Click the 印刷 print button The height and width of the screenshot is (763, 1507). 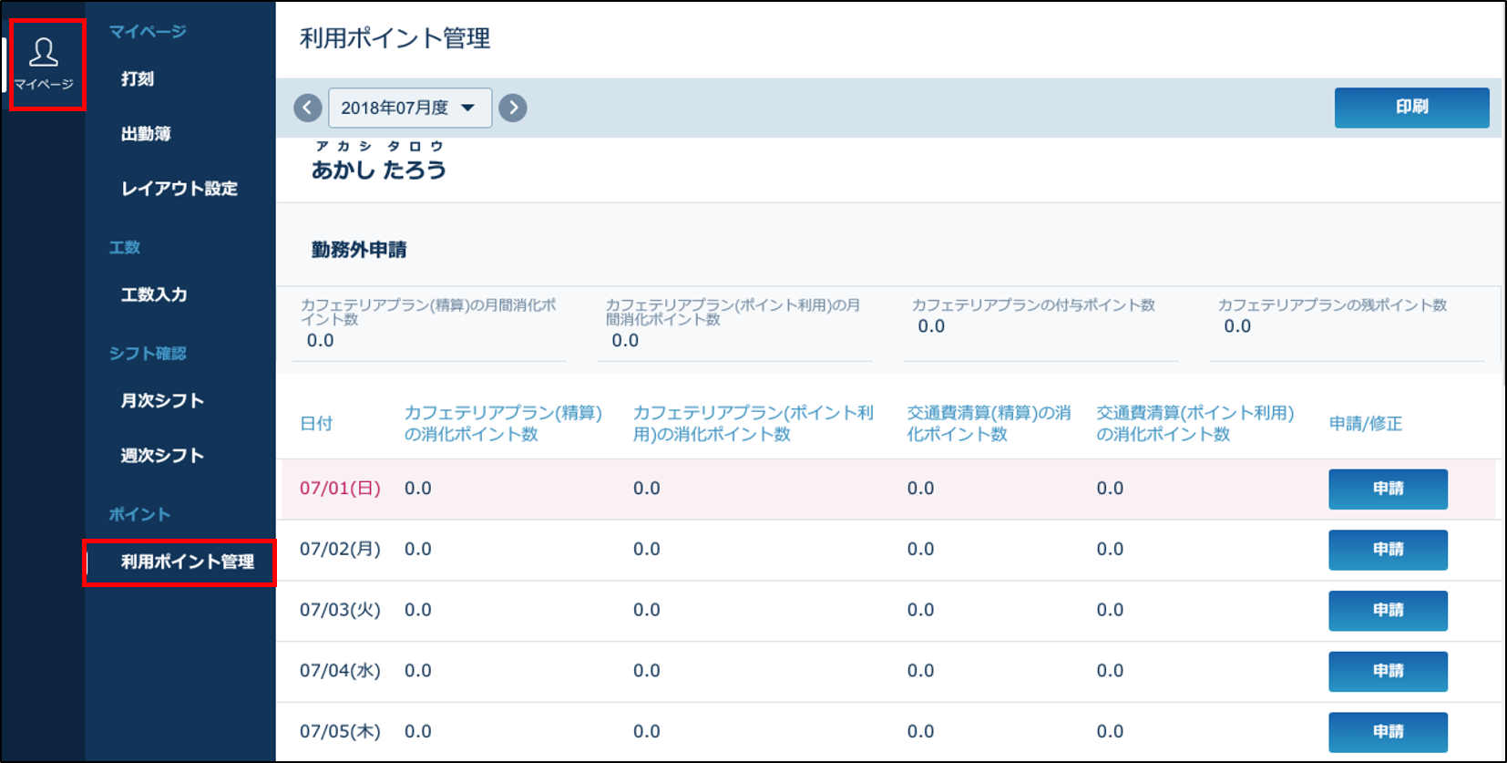[x=1411, y=108]
